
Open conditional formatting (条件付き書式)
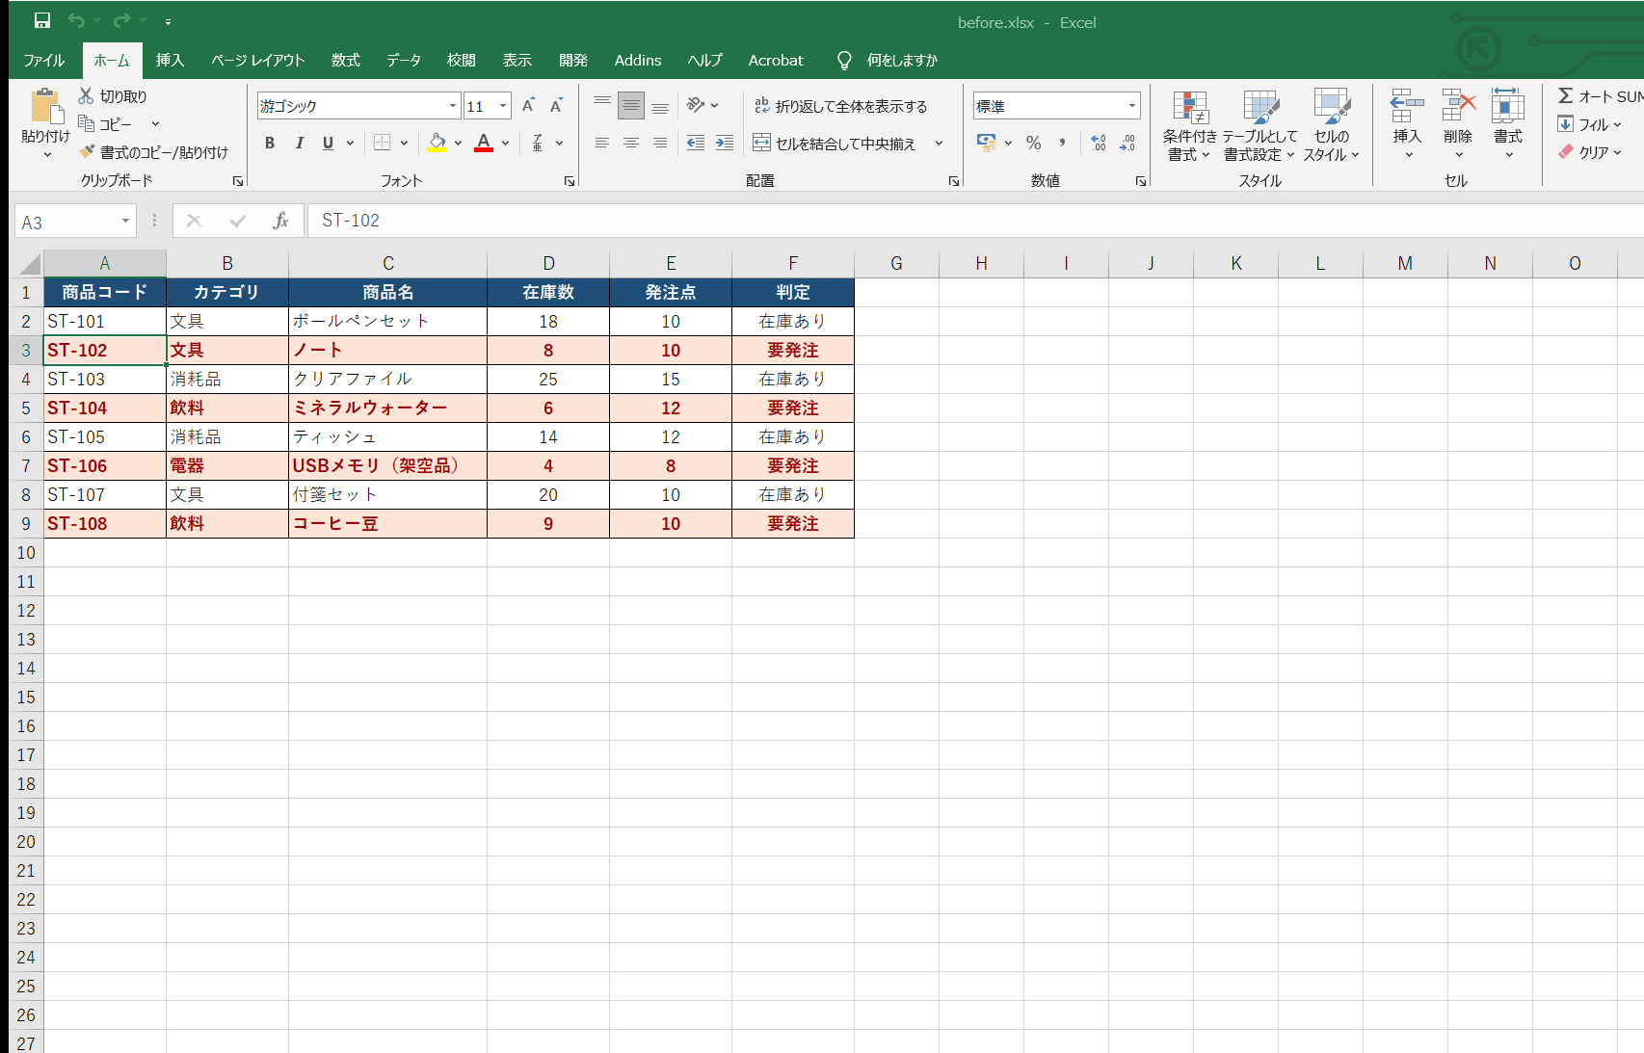[1189, 126]
